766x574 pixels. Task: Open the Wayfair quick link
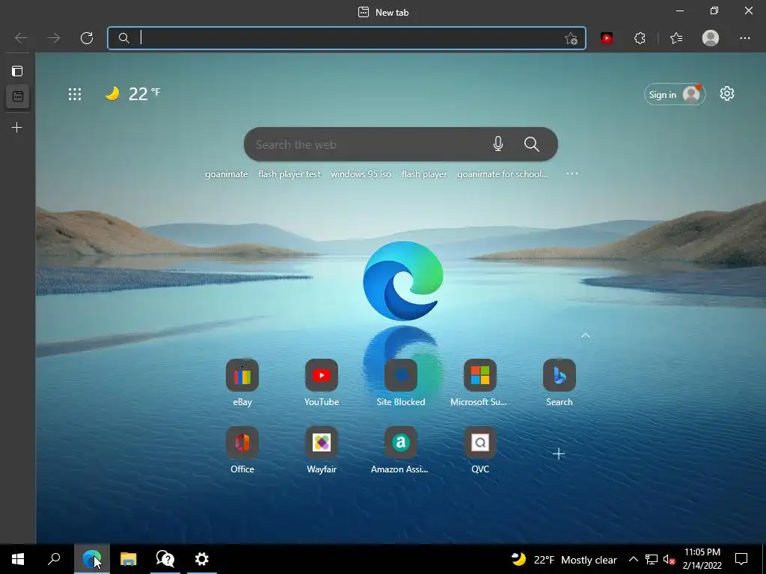pos(322,450)
